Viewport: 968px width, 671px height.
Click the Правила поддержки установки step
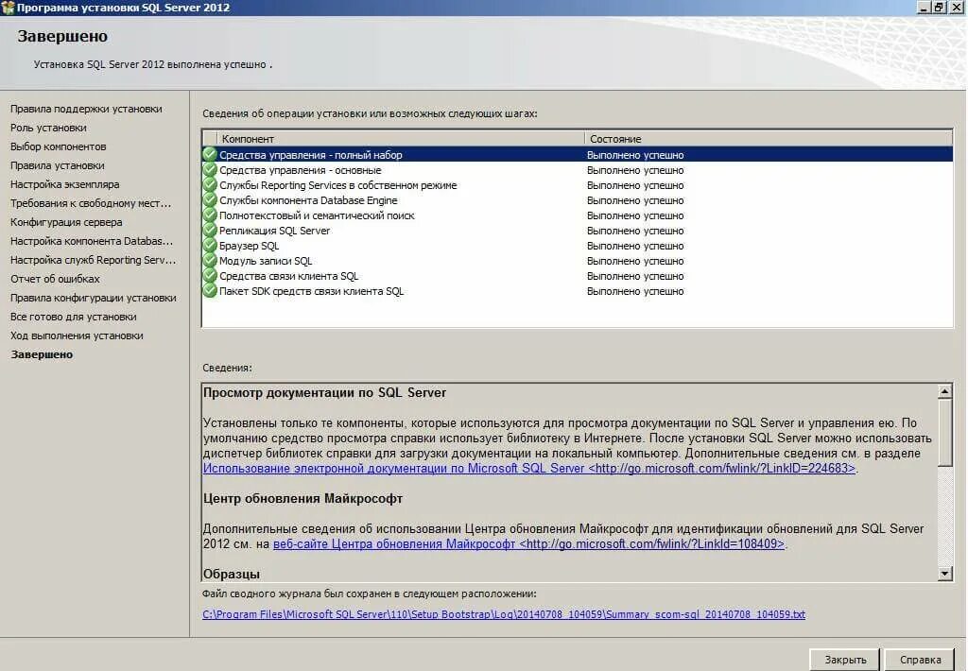point(86,109)
